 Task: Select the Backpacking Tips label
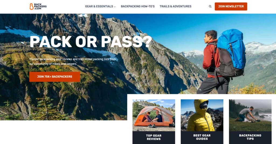click(250, 137)
